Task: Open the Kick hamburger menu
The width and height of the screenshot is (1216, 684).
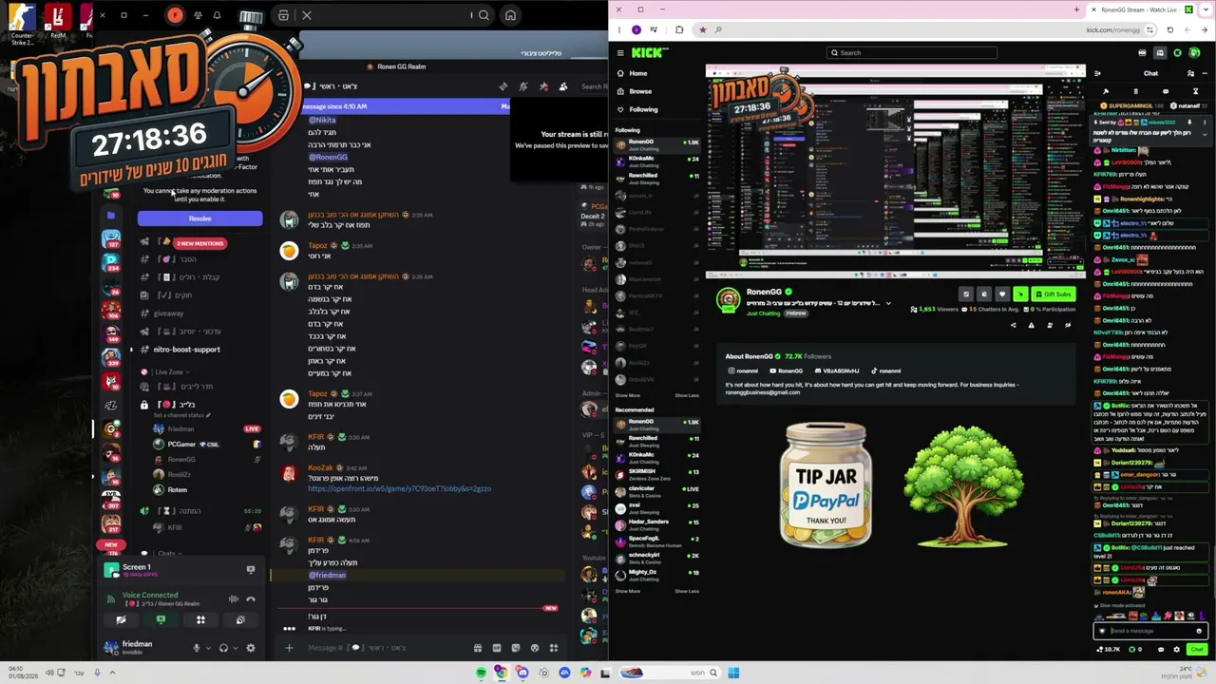Action: pyautogui.click(x=620, y=53)
